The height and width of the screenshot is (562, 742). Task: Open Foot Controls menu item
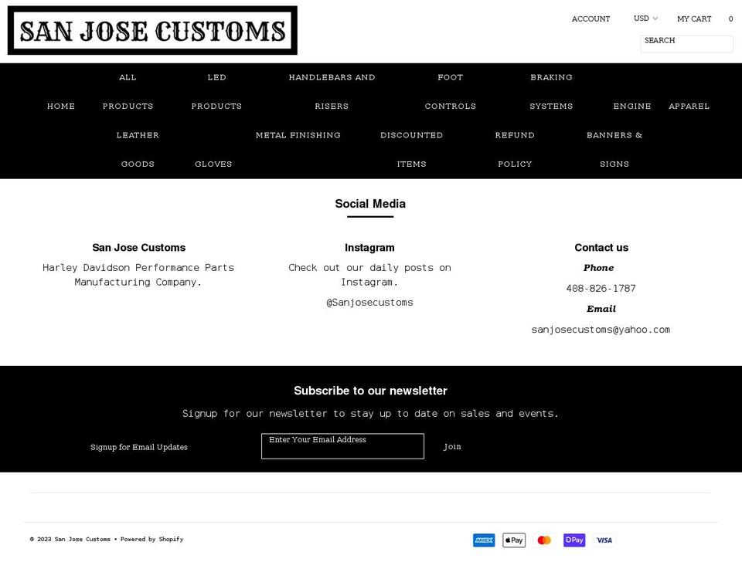click(450, 92)
